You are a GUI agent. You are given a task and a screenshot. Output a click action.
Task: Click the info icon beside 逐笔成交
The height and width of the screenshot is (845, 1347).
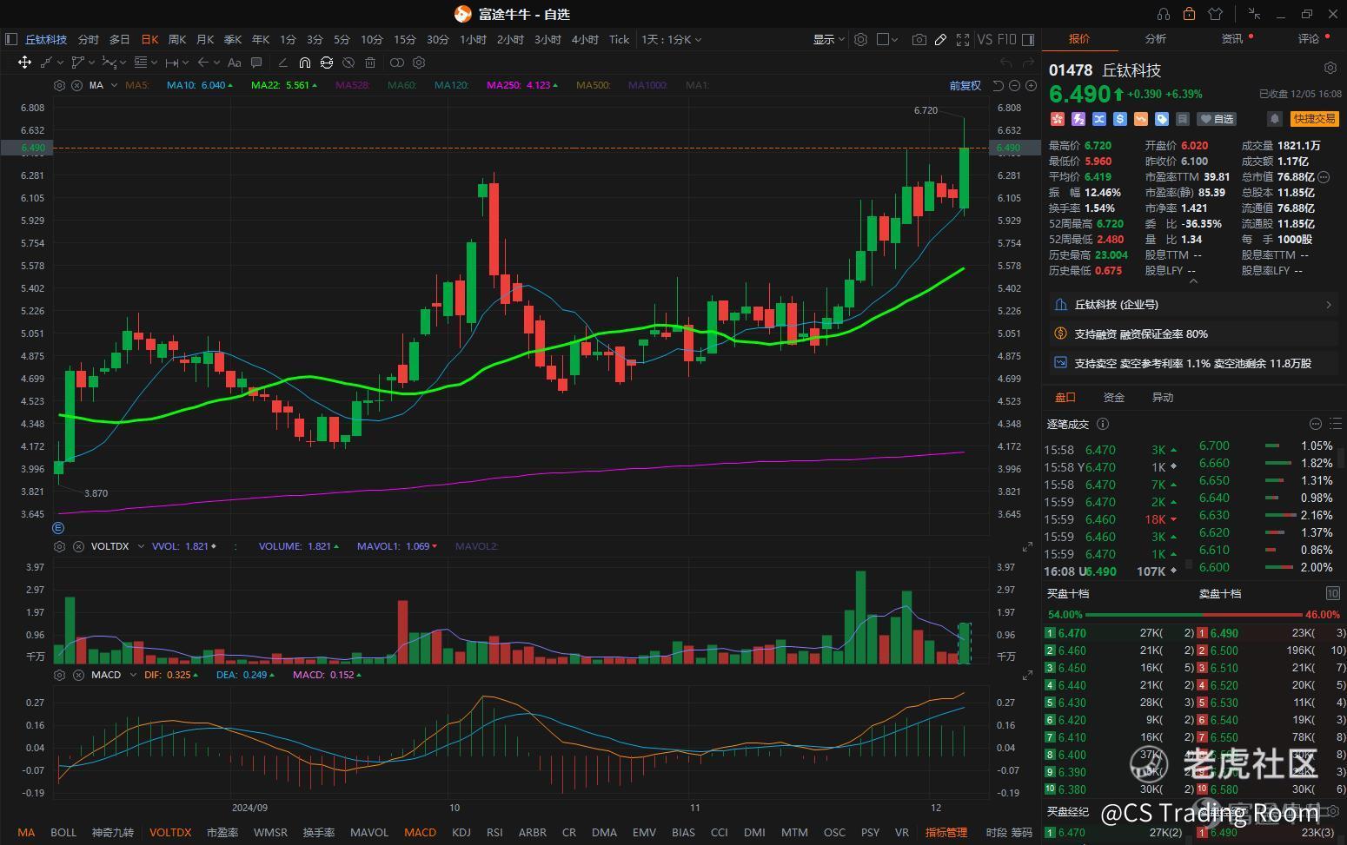pyautogui.click(x=1103, y=424)
